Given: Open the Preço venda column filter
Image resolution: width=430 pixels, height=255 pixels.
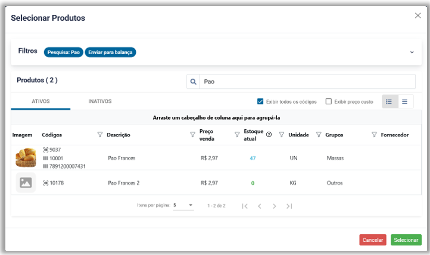Looking at the screenshot, I should (x=237, y=135).
